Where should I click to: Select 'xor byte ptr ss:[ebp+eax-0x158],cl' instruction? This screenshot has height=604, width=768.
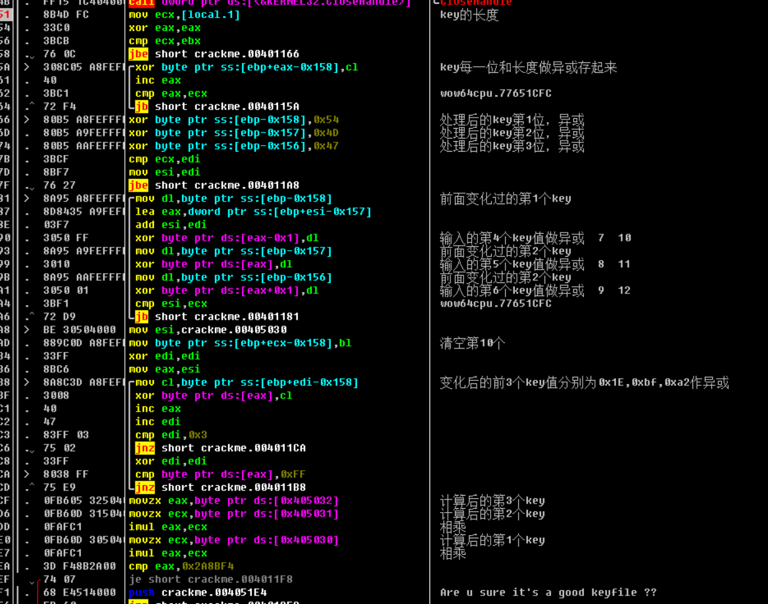tap(247, 67)
